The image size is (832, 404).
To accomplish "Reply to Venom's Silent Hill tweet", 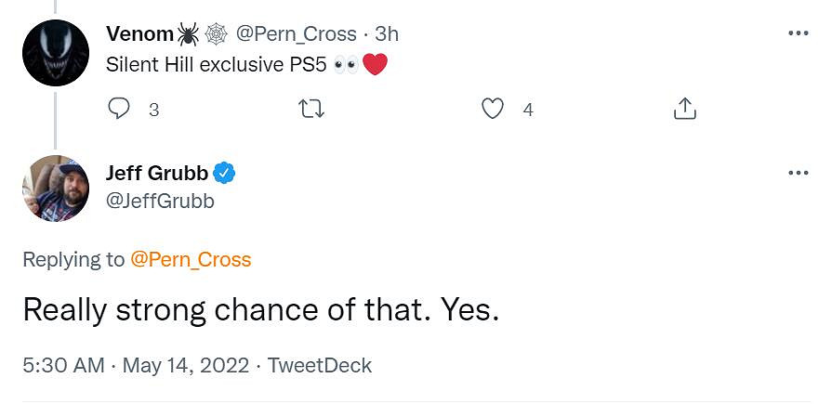I will [x=119, y=110].
